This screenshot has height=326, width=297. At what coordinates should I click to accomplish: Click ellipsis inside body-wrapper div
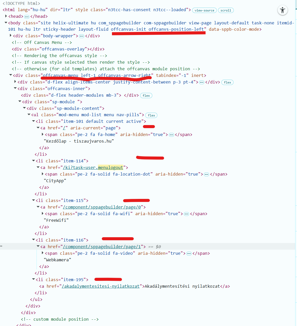tap(81, 36)
